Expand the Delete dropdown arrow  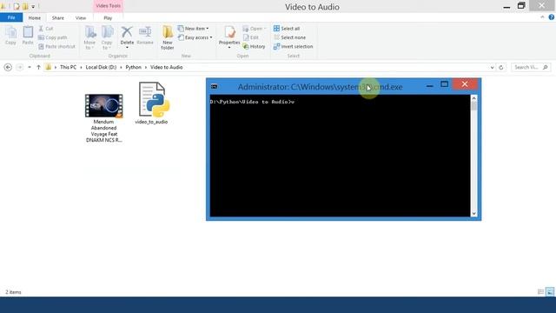pyautogui.click(x=127, y=48)
